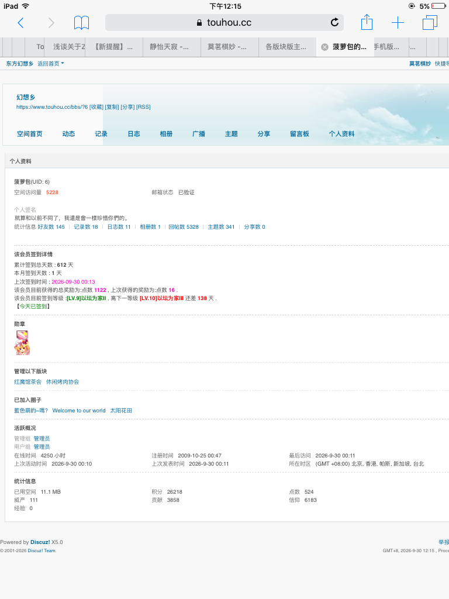
Task: Switch to the 静怡天寂 browser tab
Action: pos(172,47)
